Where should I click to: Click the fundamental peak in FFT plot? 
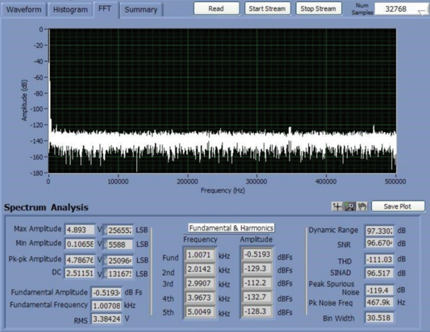(x=49, y=31)
